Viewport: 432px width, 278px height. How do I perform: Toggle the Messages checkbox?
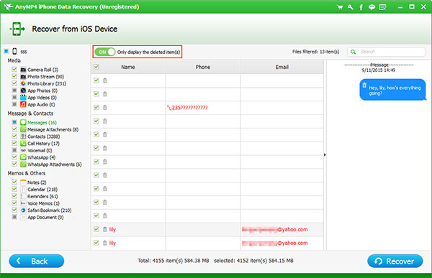pyautogui.click(x=14, y=122)
